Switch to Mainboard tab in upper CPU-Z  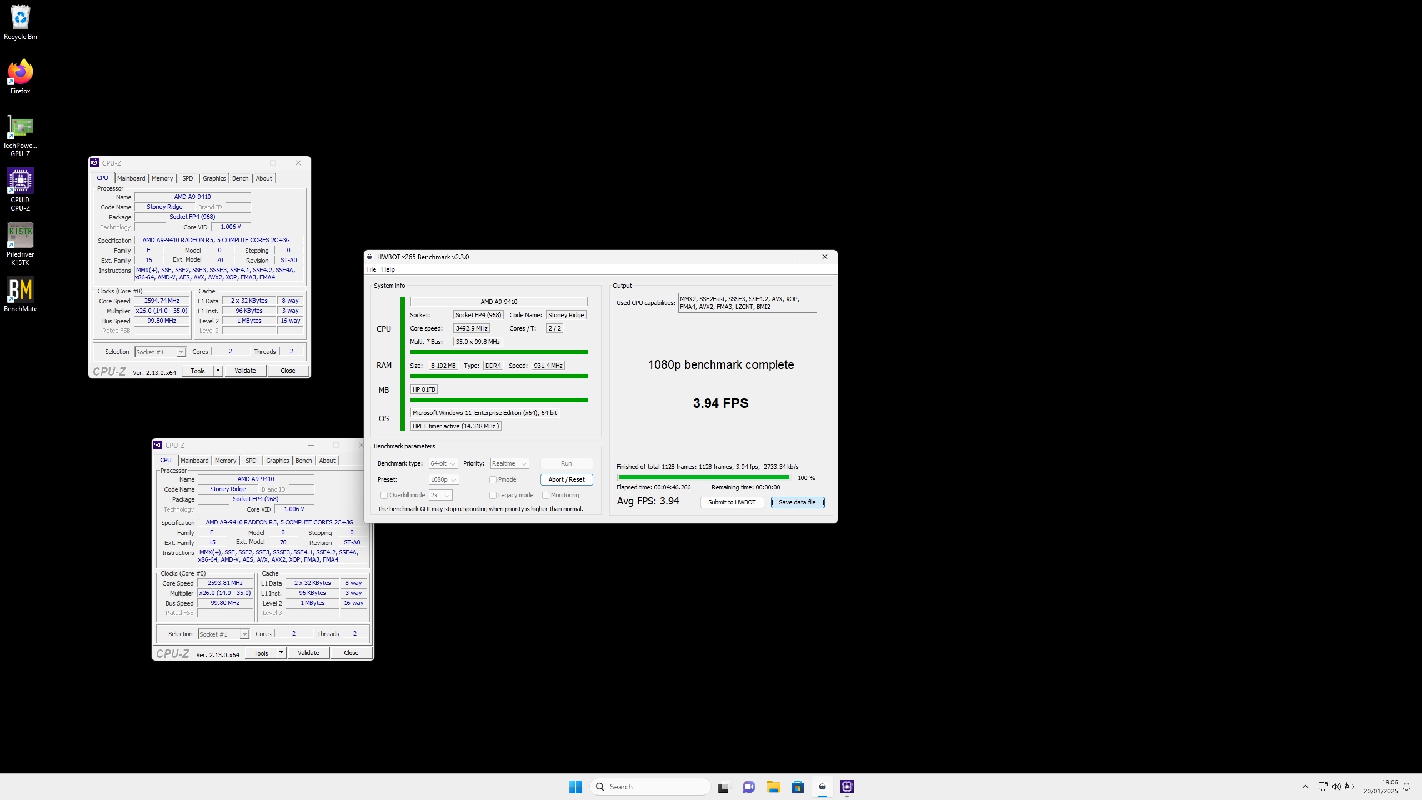point(131,178)
